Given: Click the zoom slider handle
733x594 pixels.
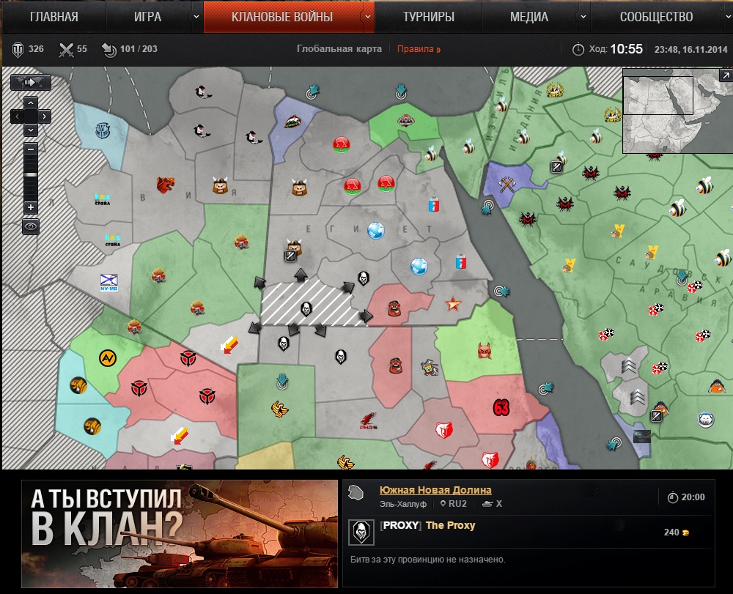Looking at the screenshot, I should pos(30,174).
